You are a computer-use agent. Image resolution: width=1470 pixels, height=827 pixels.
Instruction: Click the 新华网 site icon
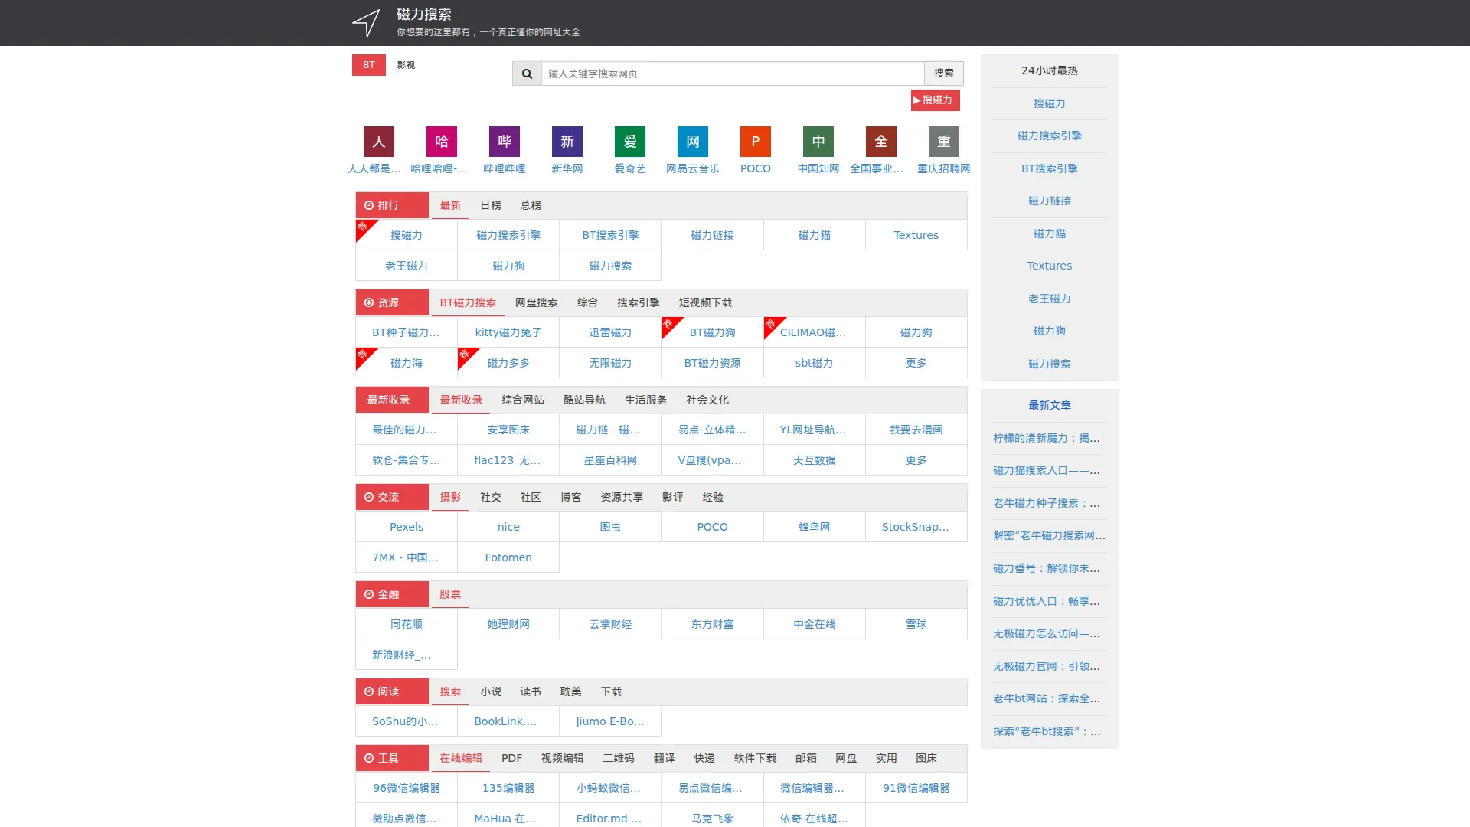pos(567,142)
